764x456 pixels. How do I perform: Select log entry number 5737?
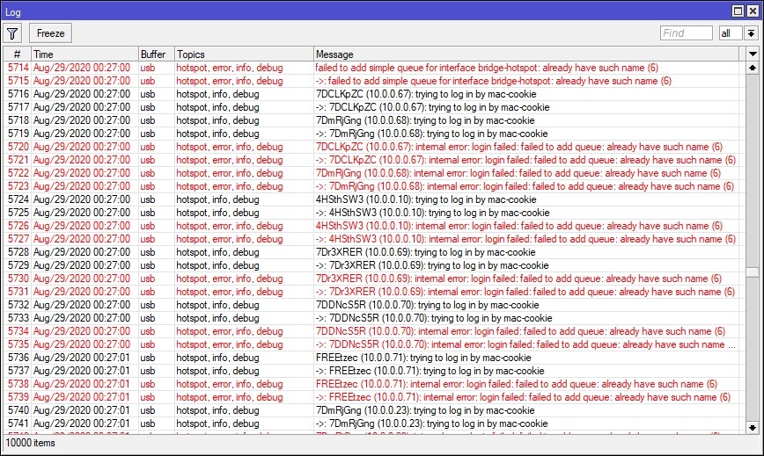(374, 371)
